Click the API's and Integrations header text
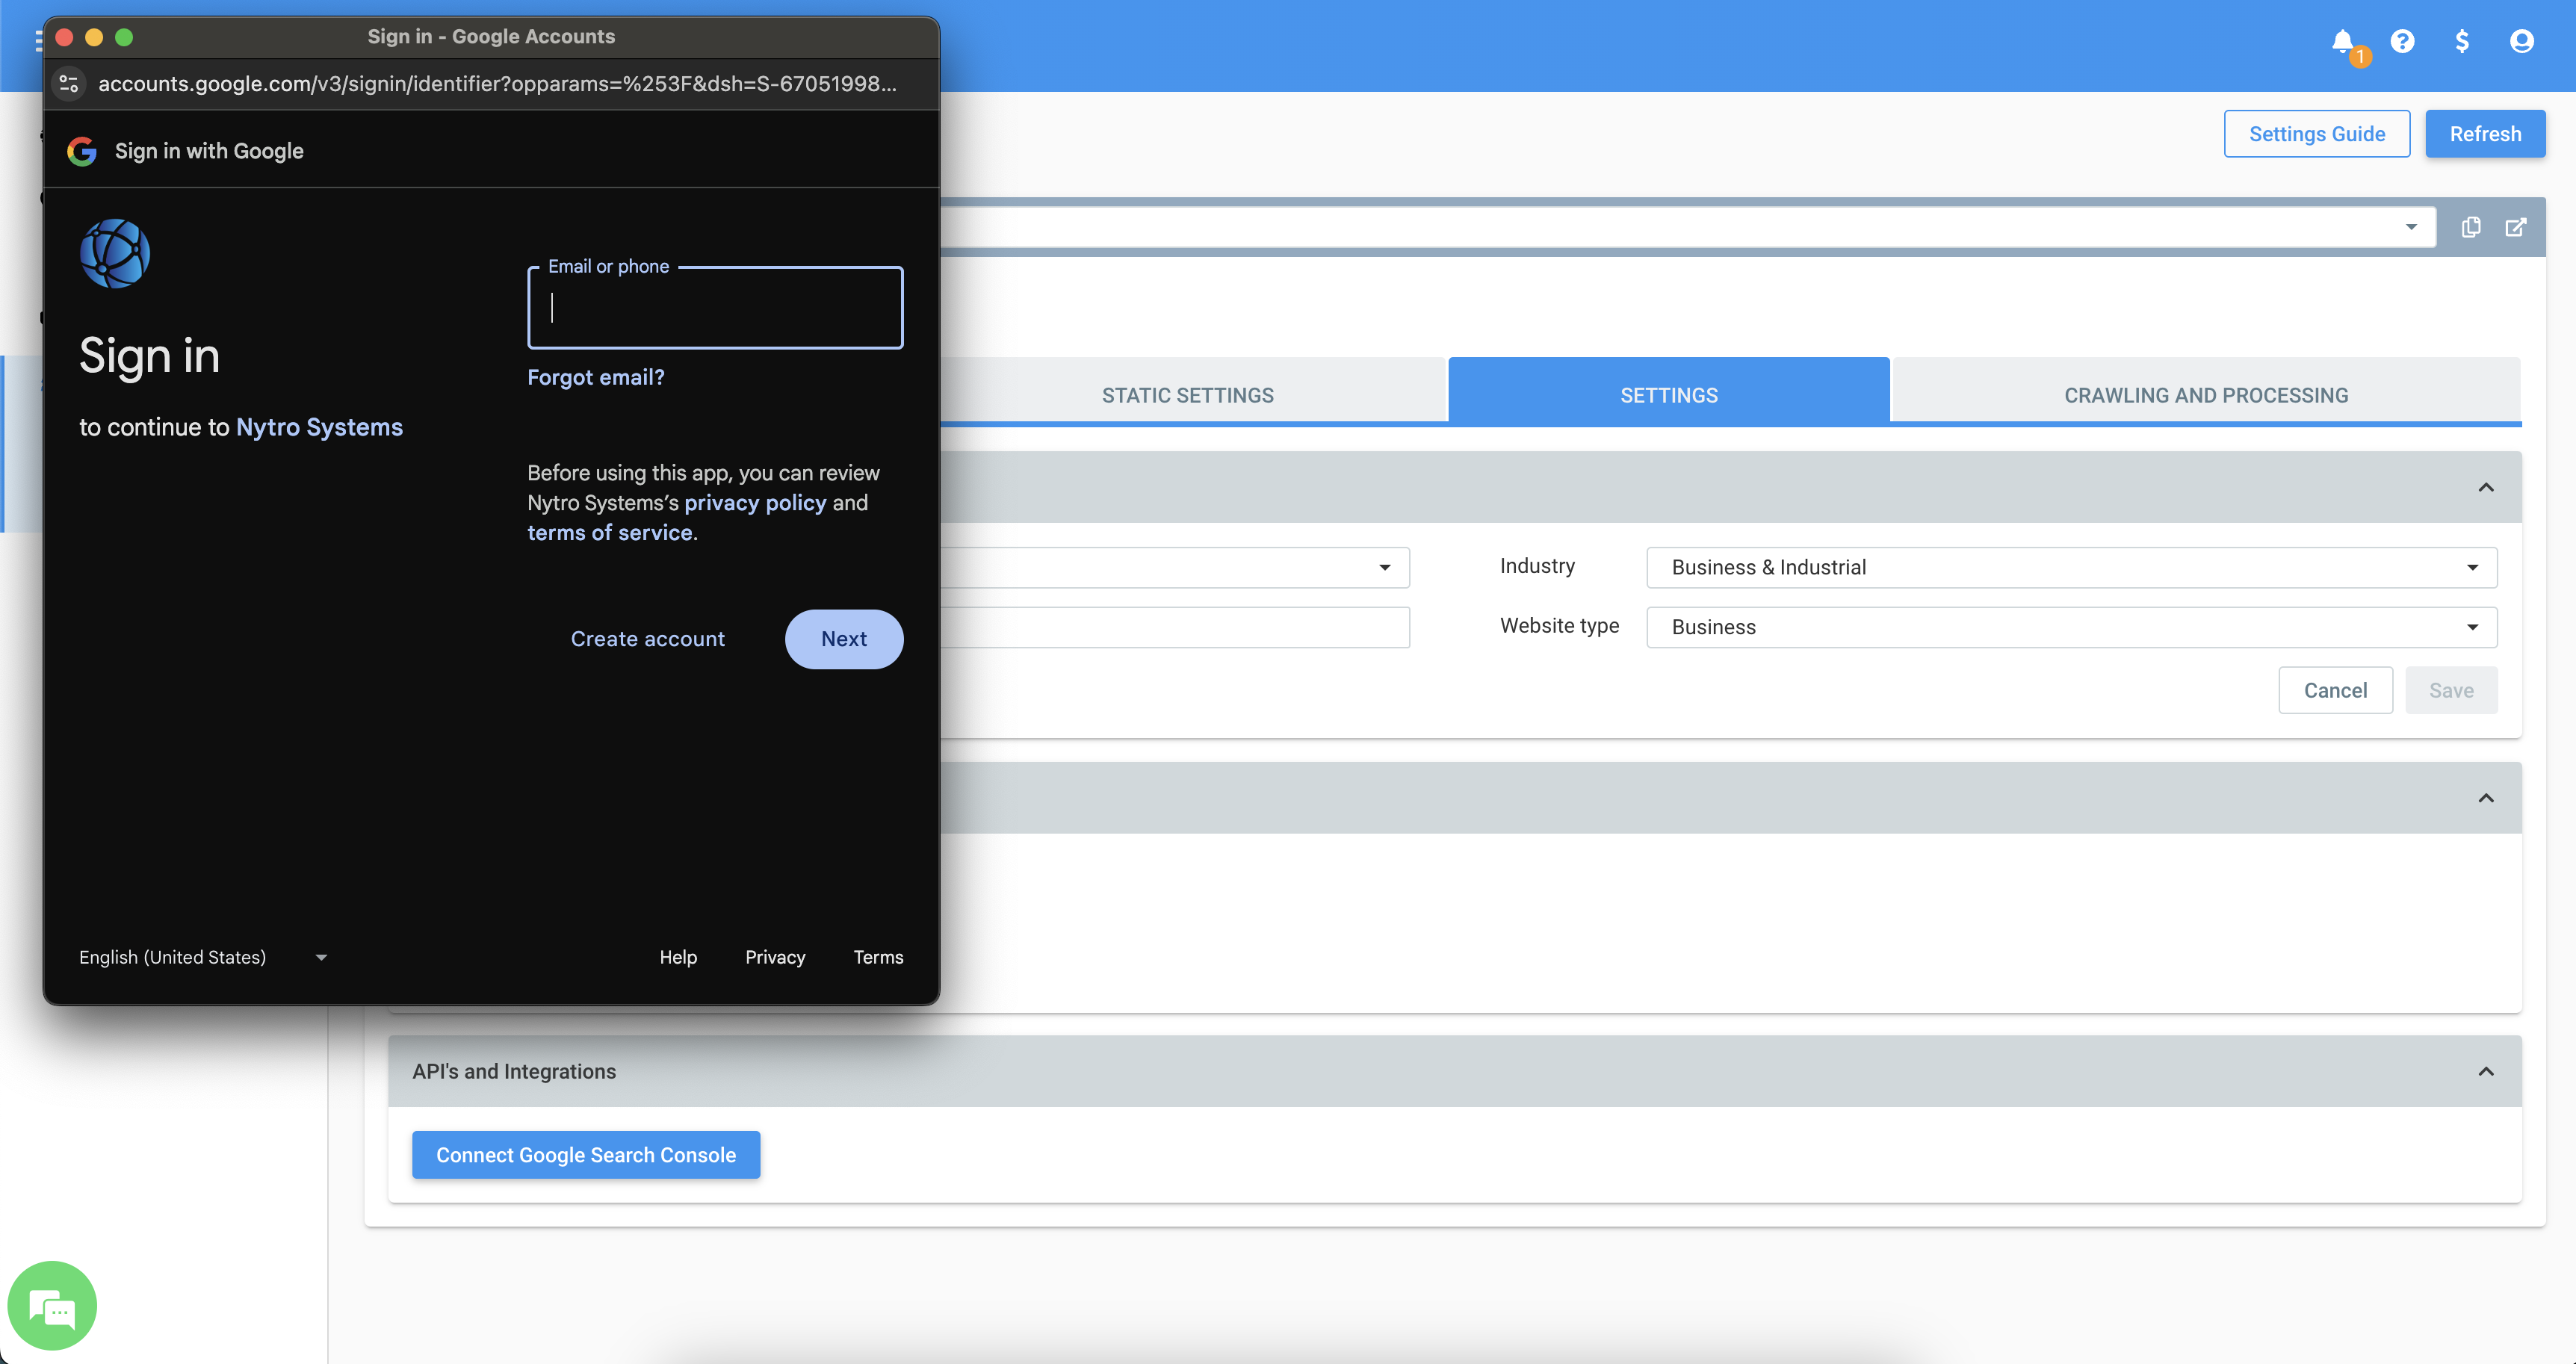Image resolution: width=2576 pixels, height=1364 pixels. (514, 1071)
